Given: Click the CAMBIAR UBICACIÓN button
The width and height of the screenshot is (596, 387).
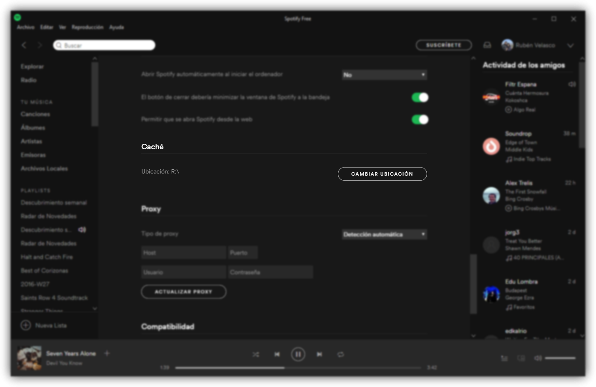Looking at the screenshot, I should pos(382,174).
